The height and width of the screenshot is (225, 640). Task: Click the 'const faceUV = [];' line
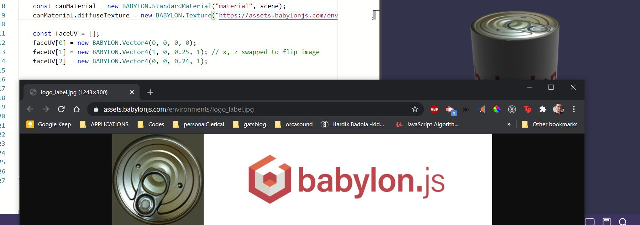click(66, 33)
